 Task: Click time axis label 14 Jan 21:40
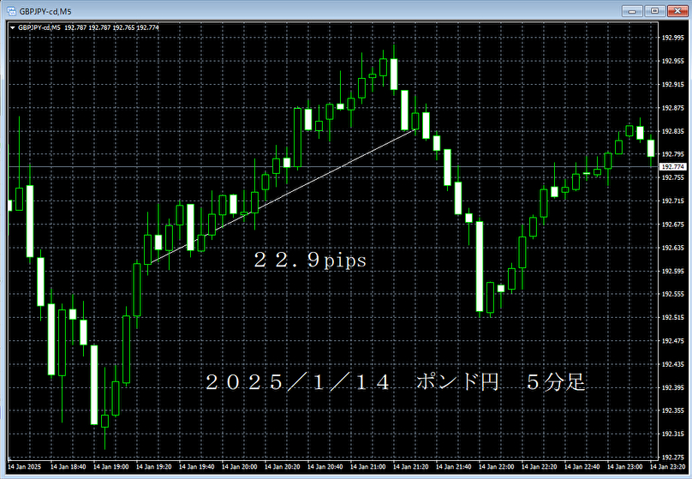click(453, 467)
